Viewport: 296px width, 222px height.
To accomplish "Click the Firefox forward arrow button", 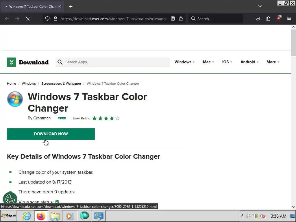I will click(17, 19).
